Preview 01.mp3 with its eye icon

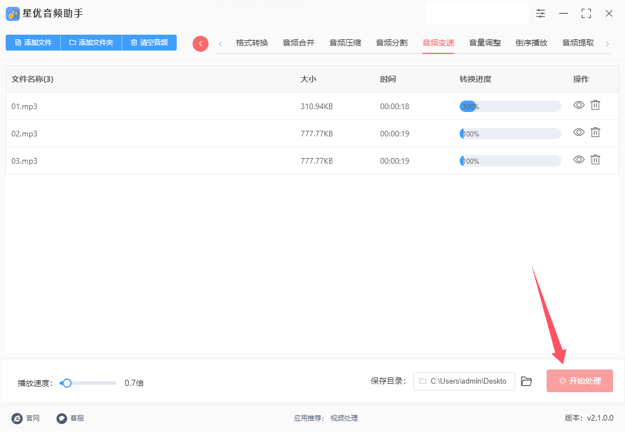(x=579, y=105)
